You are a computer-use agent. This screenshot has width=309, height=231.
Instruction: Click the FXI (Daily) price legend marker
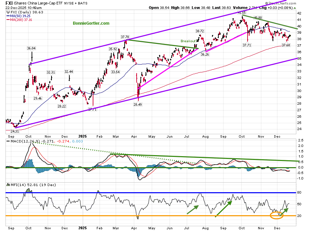[x=8, y=11]
